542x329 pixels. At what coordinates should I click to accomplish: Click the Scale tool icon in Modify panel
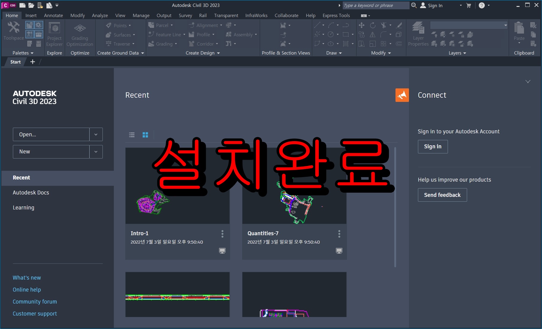coord(372,44)
